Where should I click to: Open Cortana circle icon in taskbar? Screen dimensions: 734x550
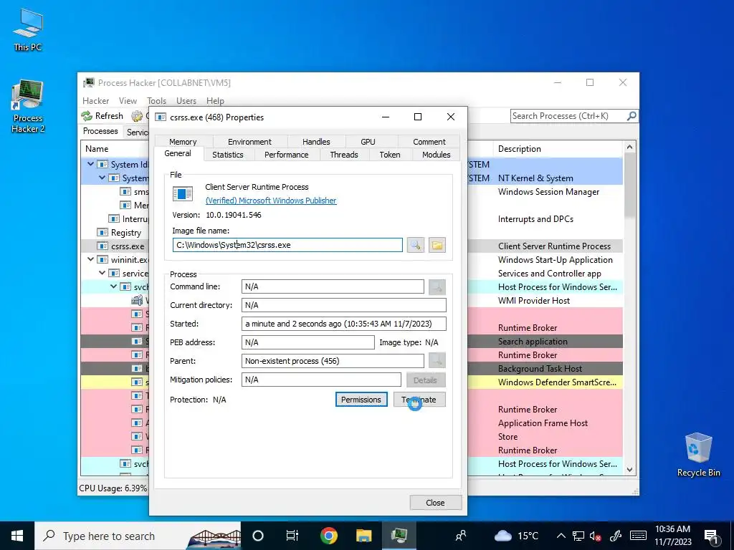[258, 536]
